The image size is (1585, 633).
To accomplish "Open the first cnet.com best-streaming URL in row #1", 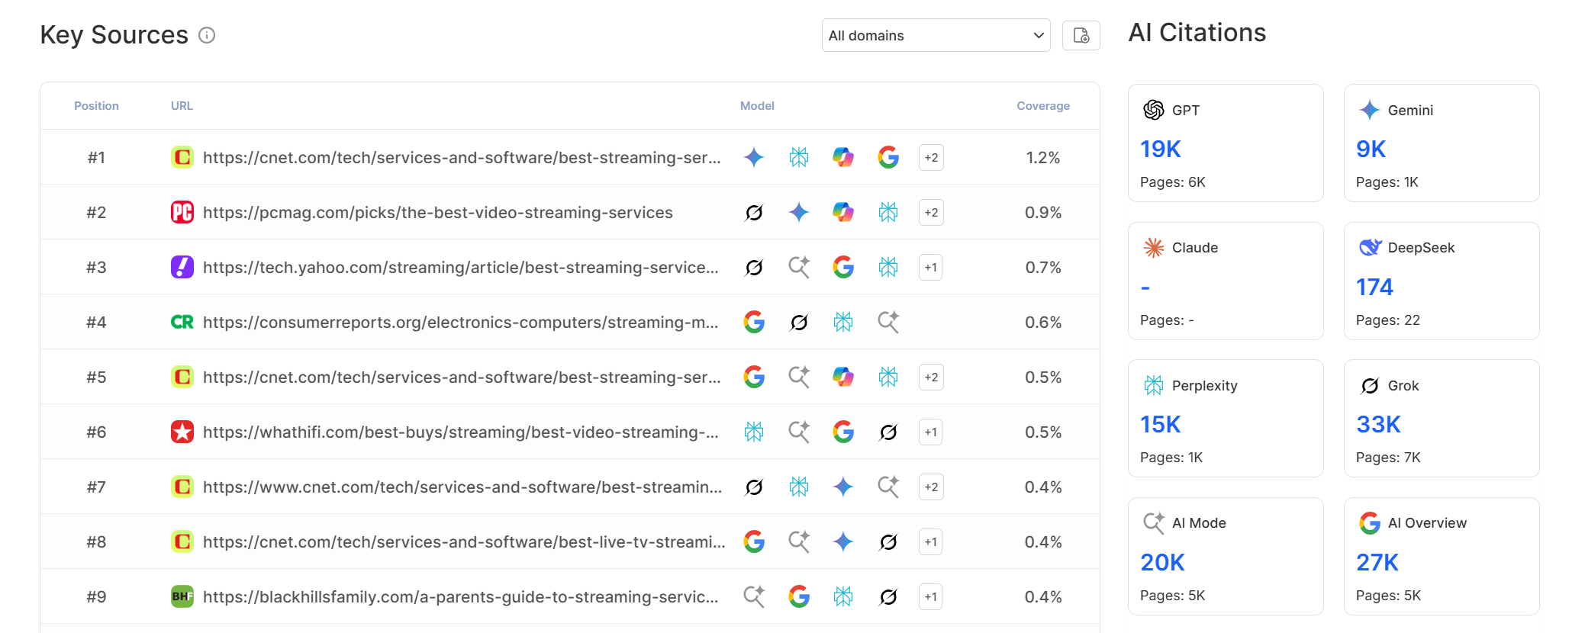I will coord(462,157).
